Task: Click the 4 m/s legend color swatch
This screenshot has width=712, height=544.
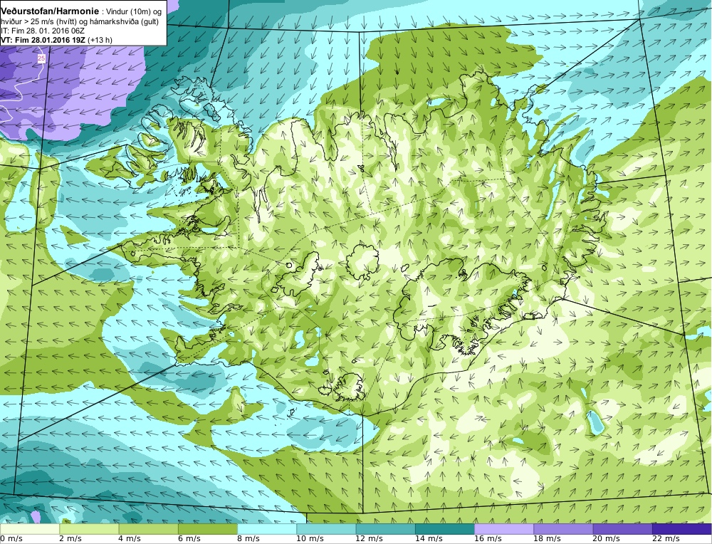Action: pyautogui.click(x=149, y=529)
